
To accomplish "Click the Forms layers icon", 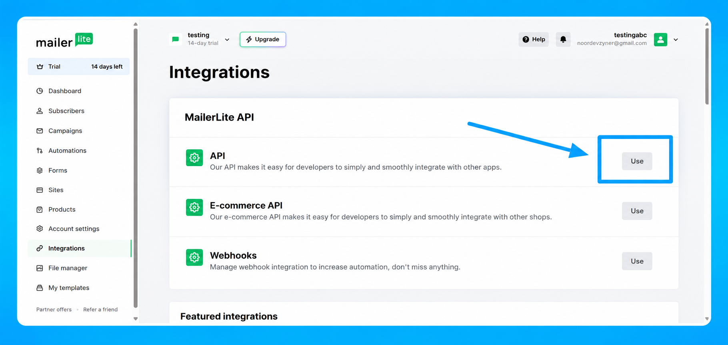I will (40, 171).
